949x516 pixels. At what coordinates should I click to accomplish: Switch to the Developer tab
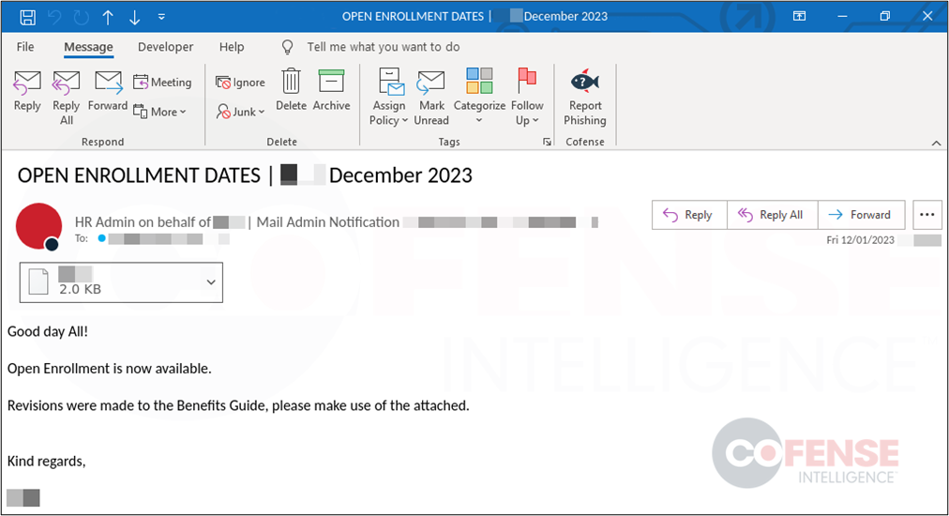(165, 47)
